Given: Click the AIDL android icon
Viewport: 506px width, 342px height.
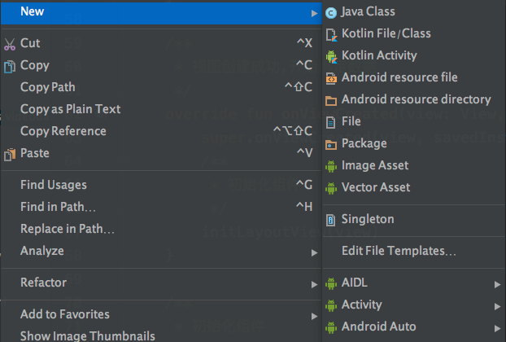Looking at the screenshot, I should pyautogui.click(x=331, y=283).
